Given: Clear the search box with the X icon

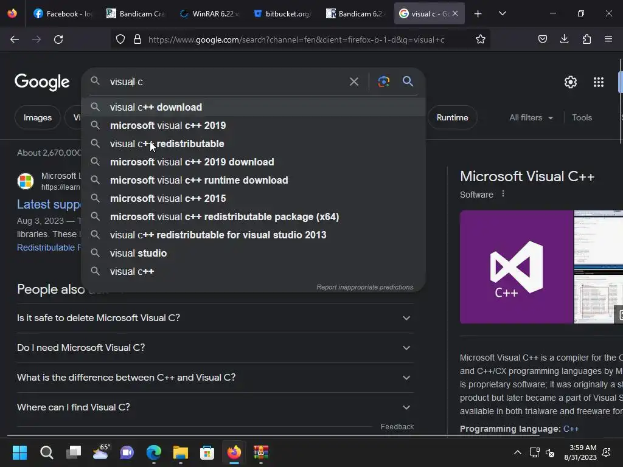Looking at the screenshot, I should click(353, 82).
